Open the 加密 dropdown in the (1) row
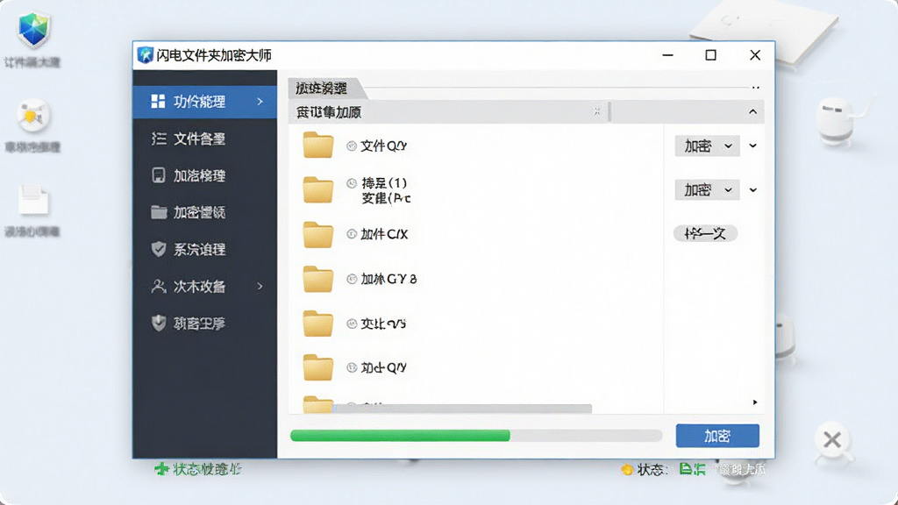 point(708,189)
